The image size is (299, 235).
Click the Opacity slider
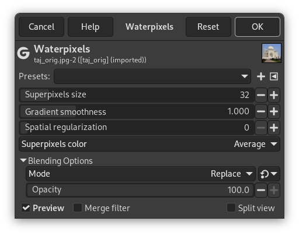click(x=140, y=190)
